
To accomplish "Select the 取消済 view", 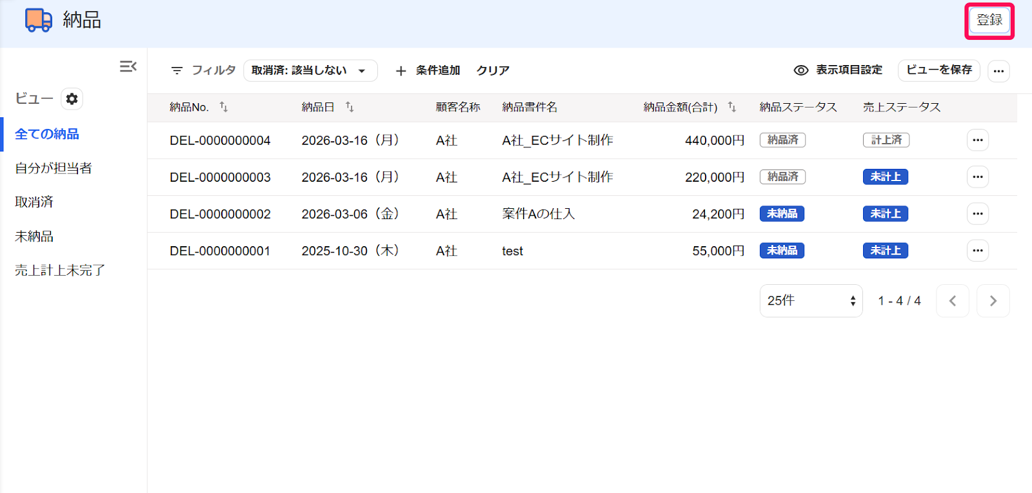I will click(34, 202).
